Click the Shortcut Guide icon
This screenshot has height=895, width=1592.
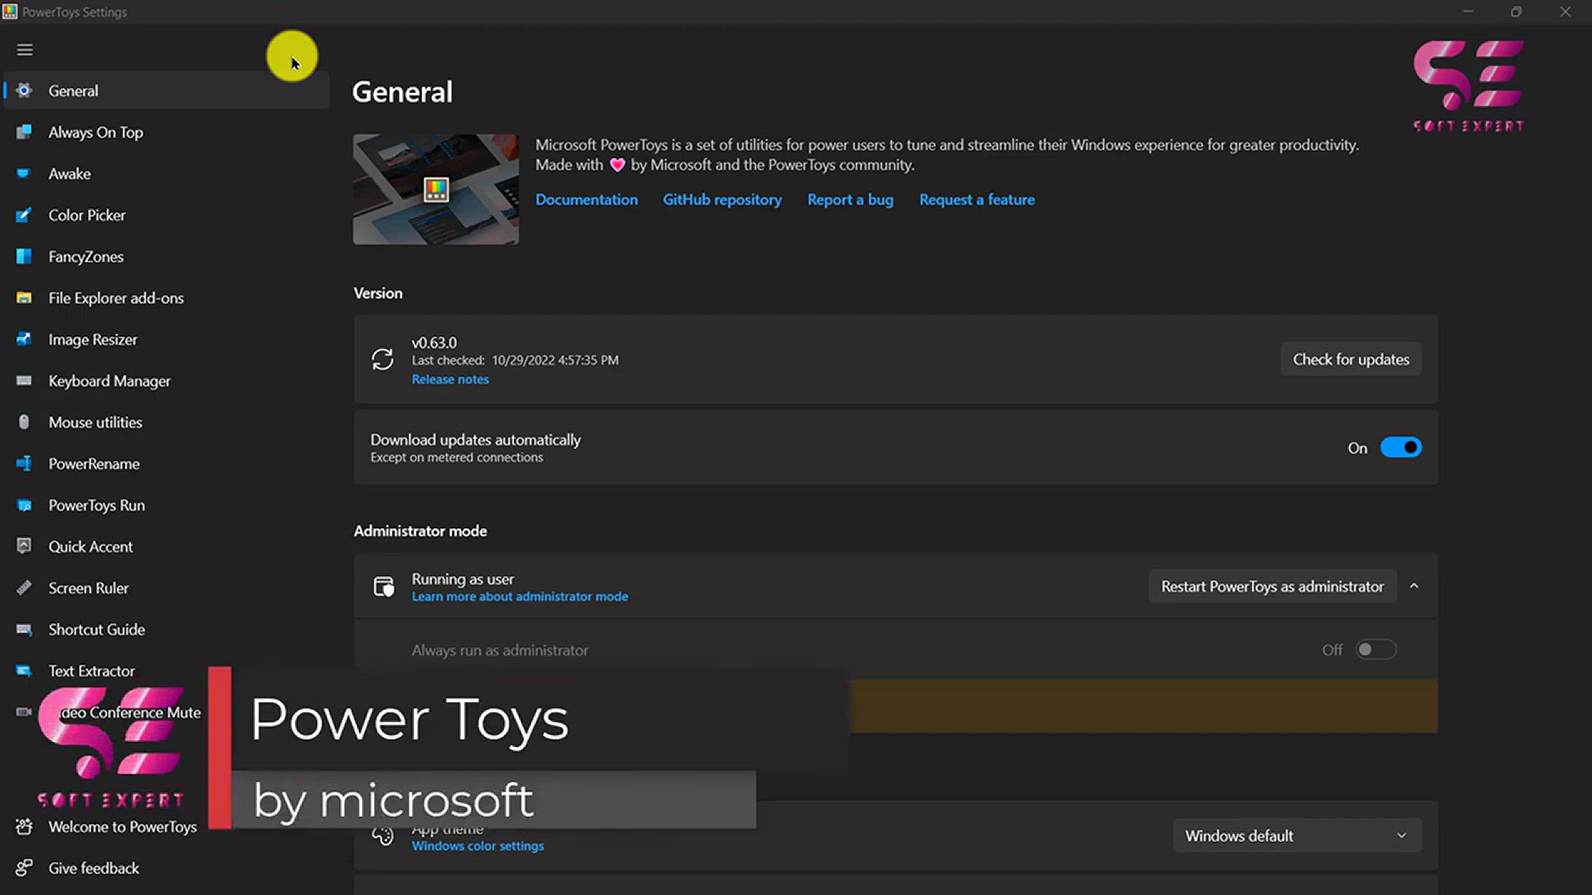pos(24,629)
